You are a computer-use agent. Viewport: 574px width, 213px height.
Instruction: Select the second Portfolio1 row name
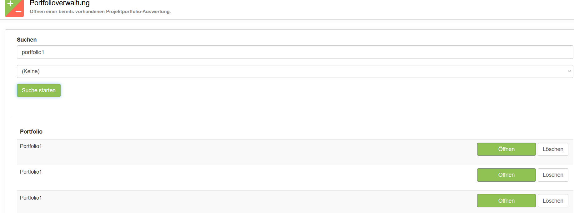31,172
